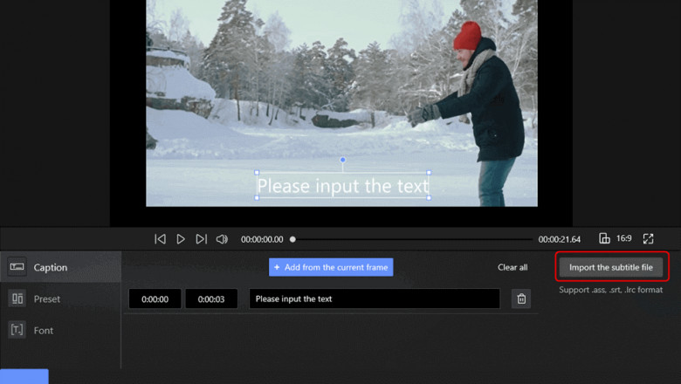The image size is (681, 384).
Task: Click the Caption sidebar icon
Action: (17, 267)
